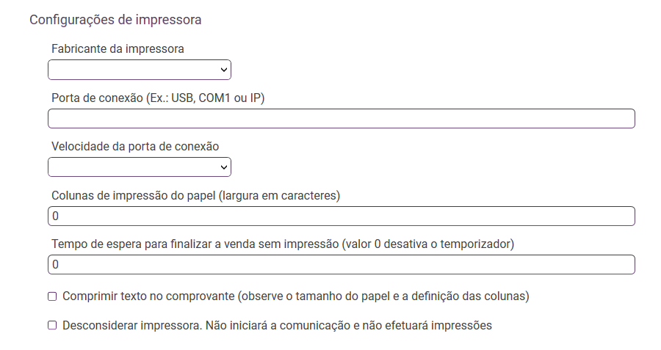
Task: Focus the Porta de conexão text field
Action: 341,119
